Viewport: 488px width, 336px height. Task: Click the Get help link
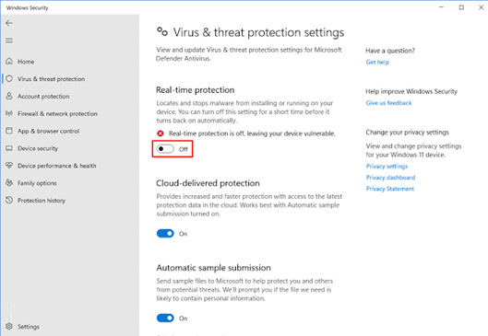(377, 62)
